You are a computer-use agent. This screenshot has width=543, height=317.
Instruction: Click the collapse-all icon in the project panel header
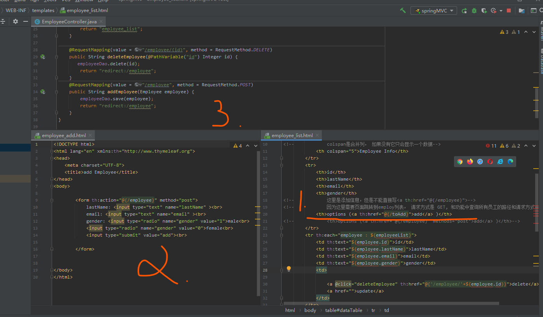point(2,21)
